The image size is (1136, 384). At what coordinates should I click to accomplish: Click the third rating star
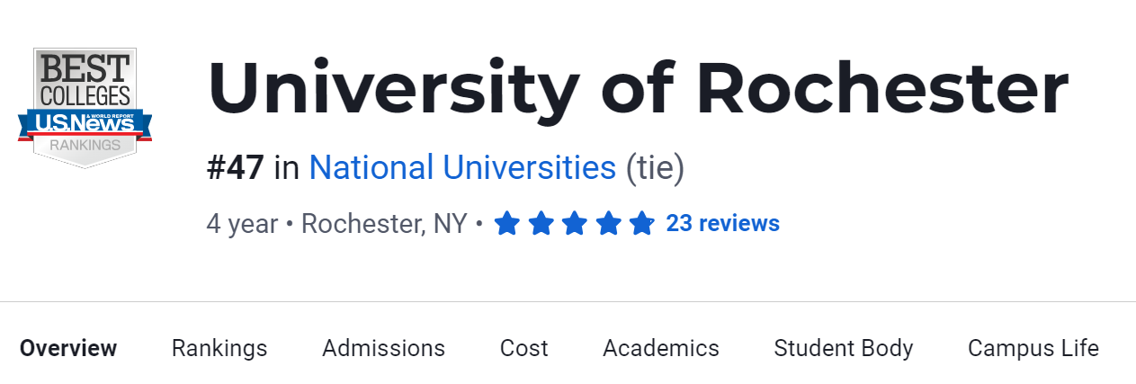[575, 223]
